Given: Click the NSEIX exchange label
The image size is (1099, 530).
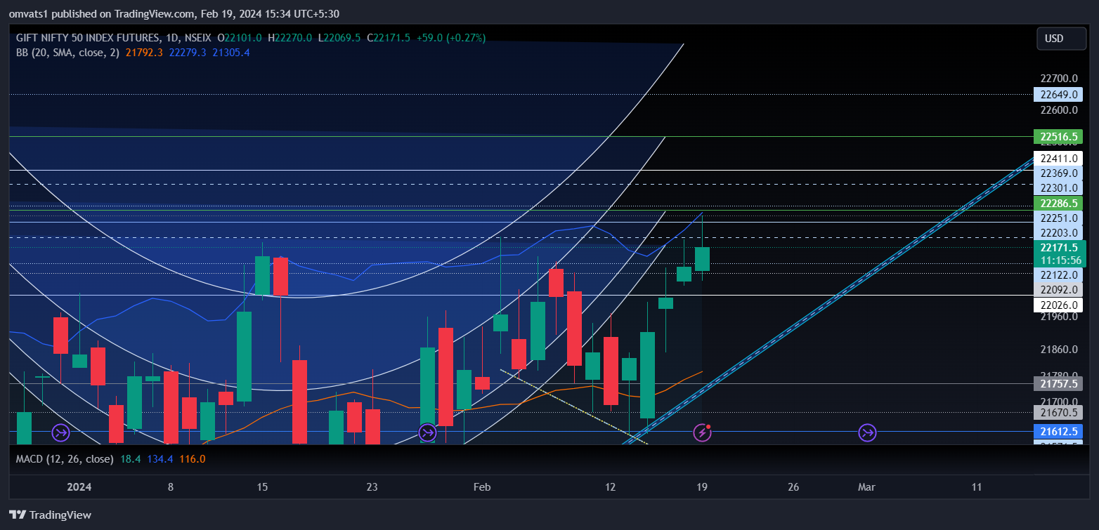Looking at the screenshot, I should coord(198,37).
